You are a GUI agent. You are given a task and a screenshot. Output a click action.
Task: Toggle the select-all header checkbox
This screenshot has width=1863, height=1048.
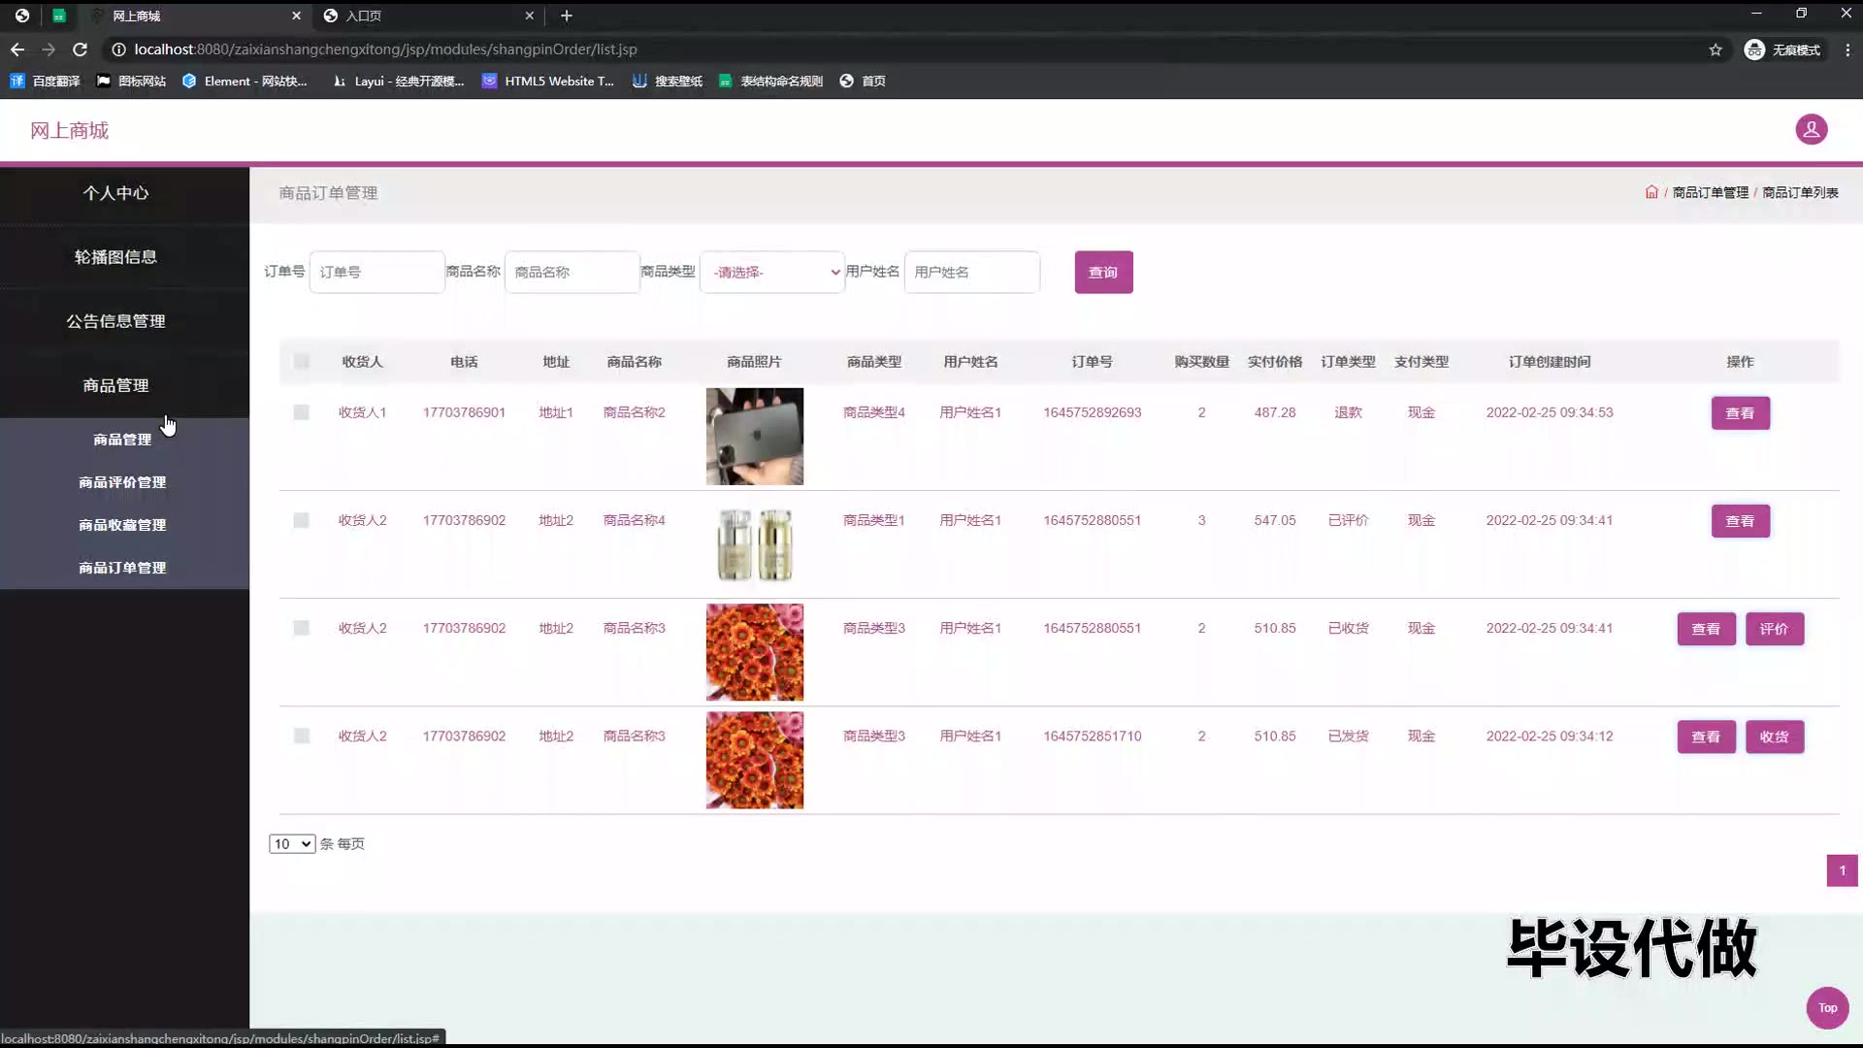302,362
